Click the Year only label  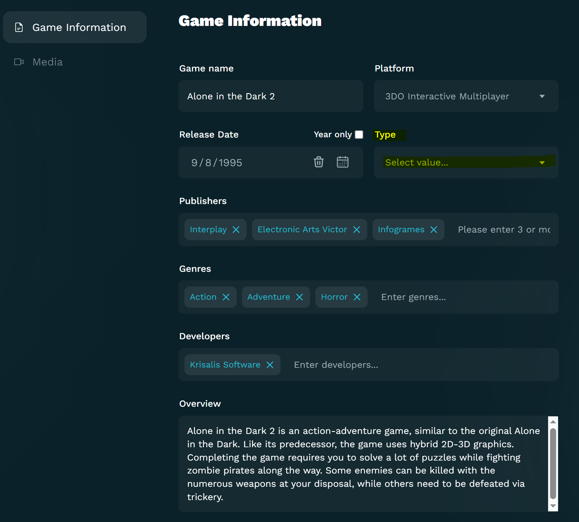point(333,135)
